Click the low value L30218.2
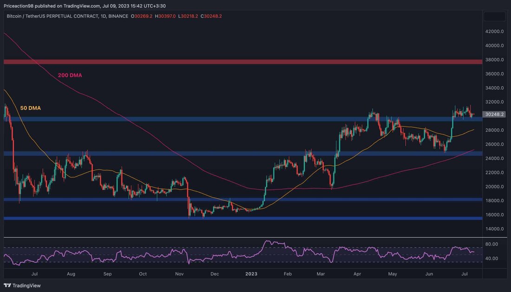 click(x=188, y=16)
